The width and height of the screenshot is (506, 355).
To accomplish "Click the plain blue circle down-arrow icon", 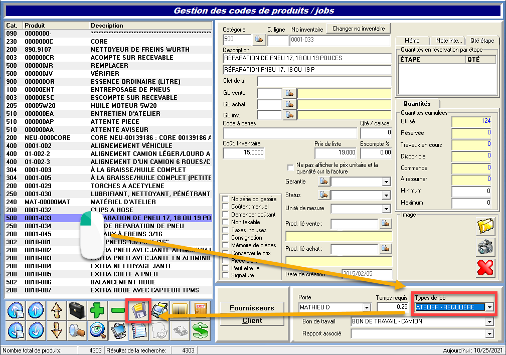I will (36, 331).
